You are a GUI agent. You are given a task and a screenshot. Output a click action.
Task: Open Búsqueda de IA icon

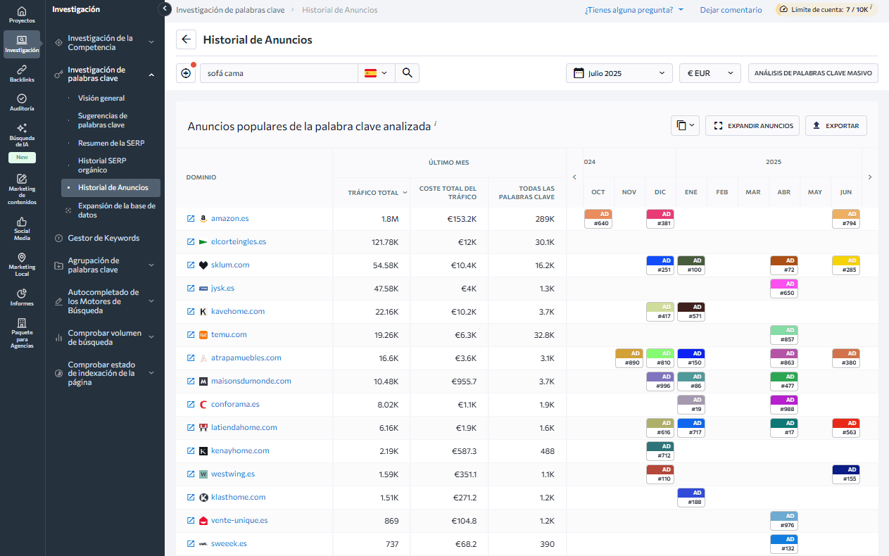click(22, 137)
